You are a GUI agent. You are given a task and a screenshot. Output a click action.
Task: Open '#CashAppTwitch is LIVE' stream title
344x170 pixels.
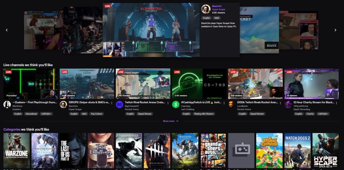pos(202,102)
